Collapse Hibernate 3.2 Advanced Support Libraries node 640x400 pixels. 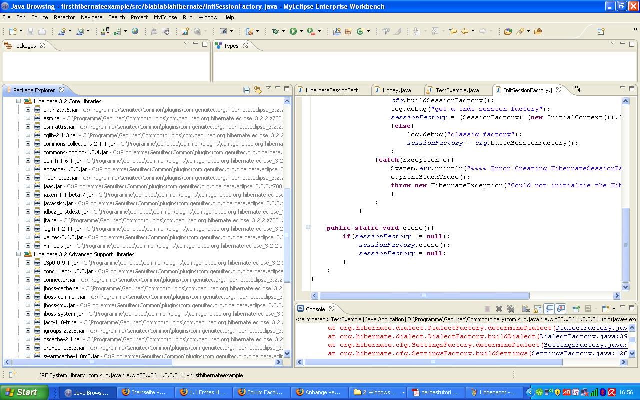tap(18, 254)
